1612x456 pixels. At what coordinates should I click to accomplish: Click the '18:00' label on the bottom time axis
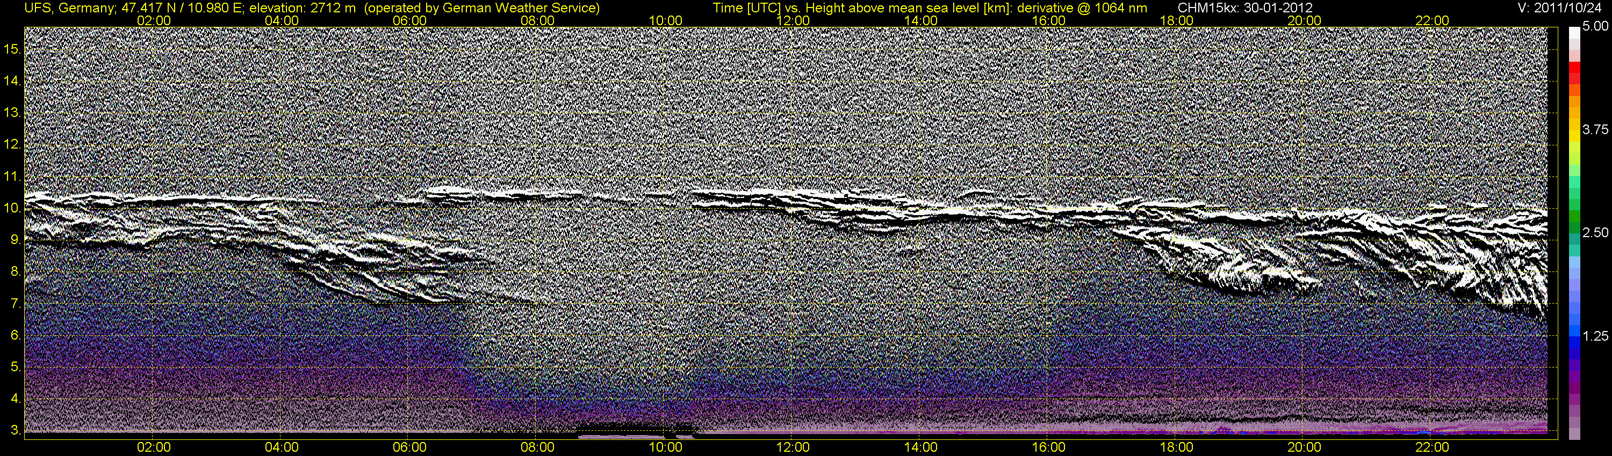pos(1176,447)
